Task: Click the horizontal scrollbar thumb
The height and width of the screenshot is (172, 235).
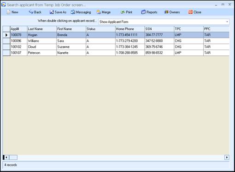Action: coord(13,157)
